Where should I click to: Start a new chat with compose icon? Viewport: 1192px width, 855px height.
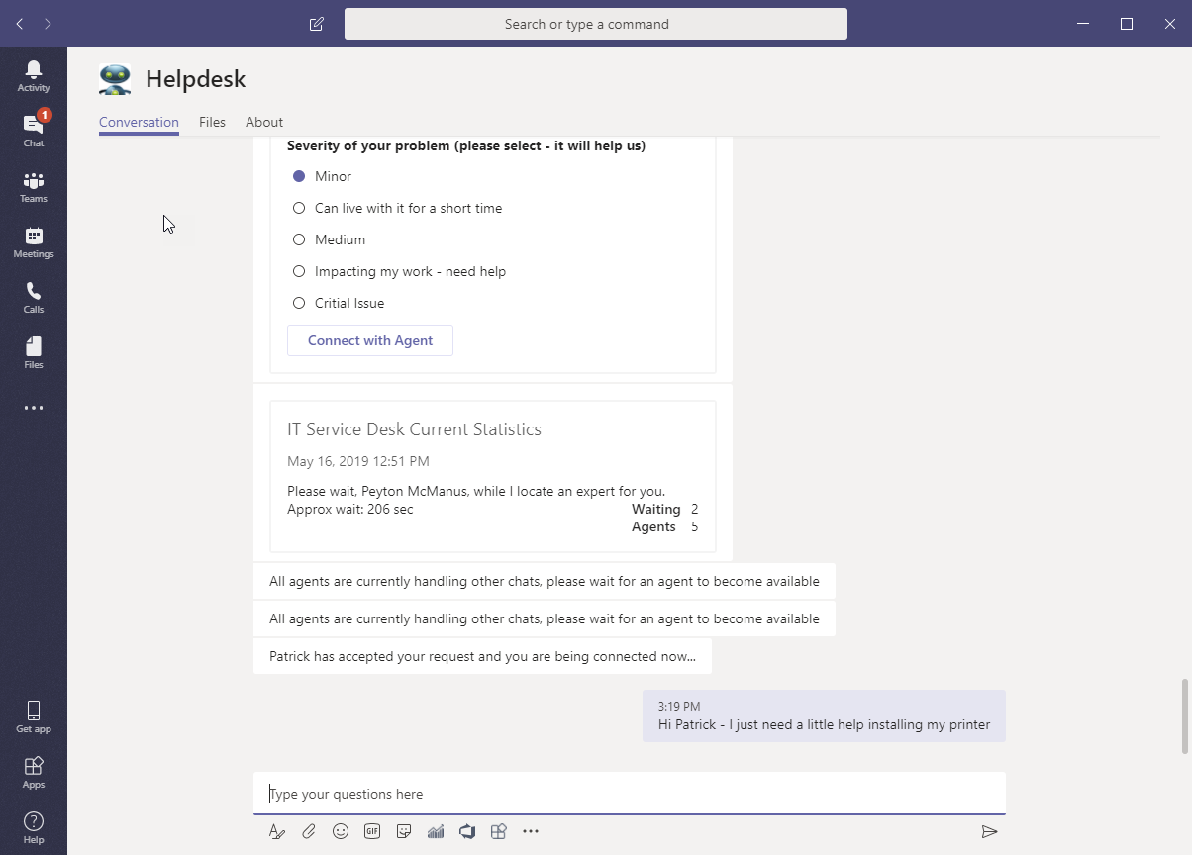[317, 24]
